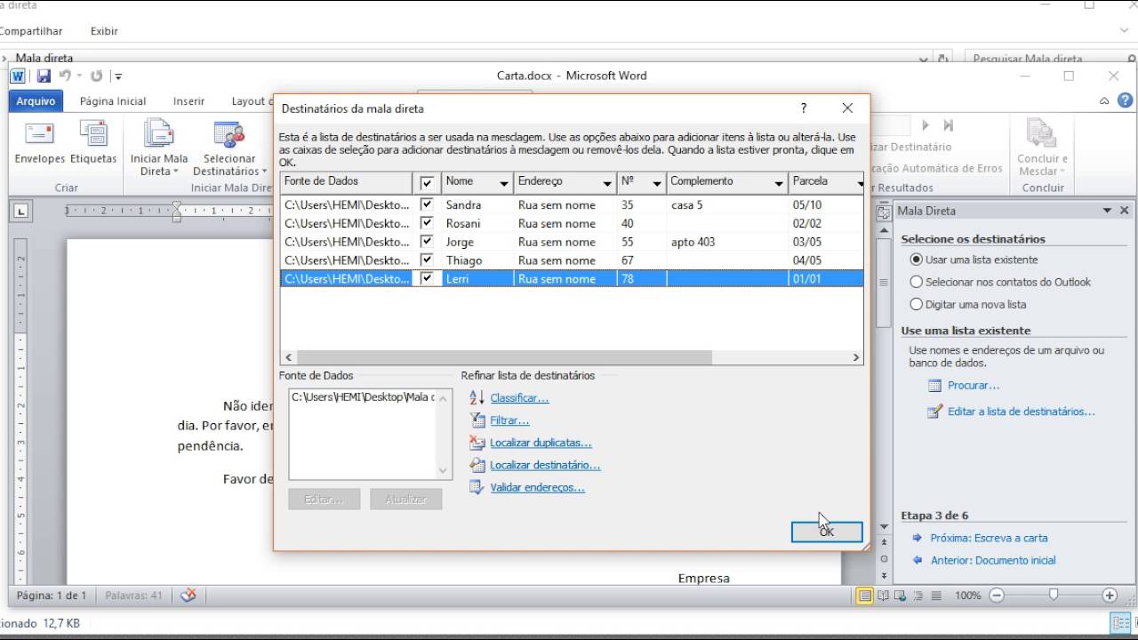The width and height of the screenshot is (1138, 640).
Task: Open the Página Inicial tab
Action: click(x=113, y=101)
